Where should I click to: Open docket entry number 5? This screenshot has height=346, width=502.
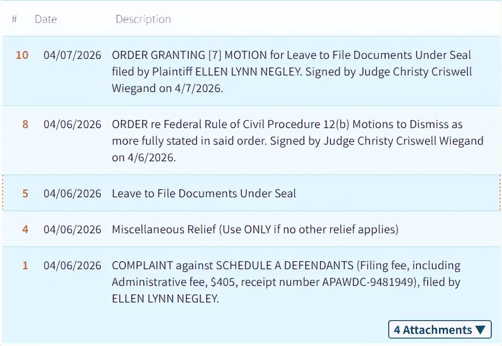click(x=25, y=193)
